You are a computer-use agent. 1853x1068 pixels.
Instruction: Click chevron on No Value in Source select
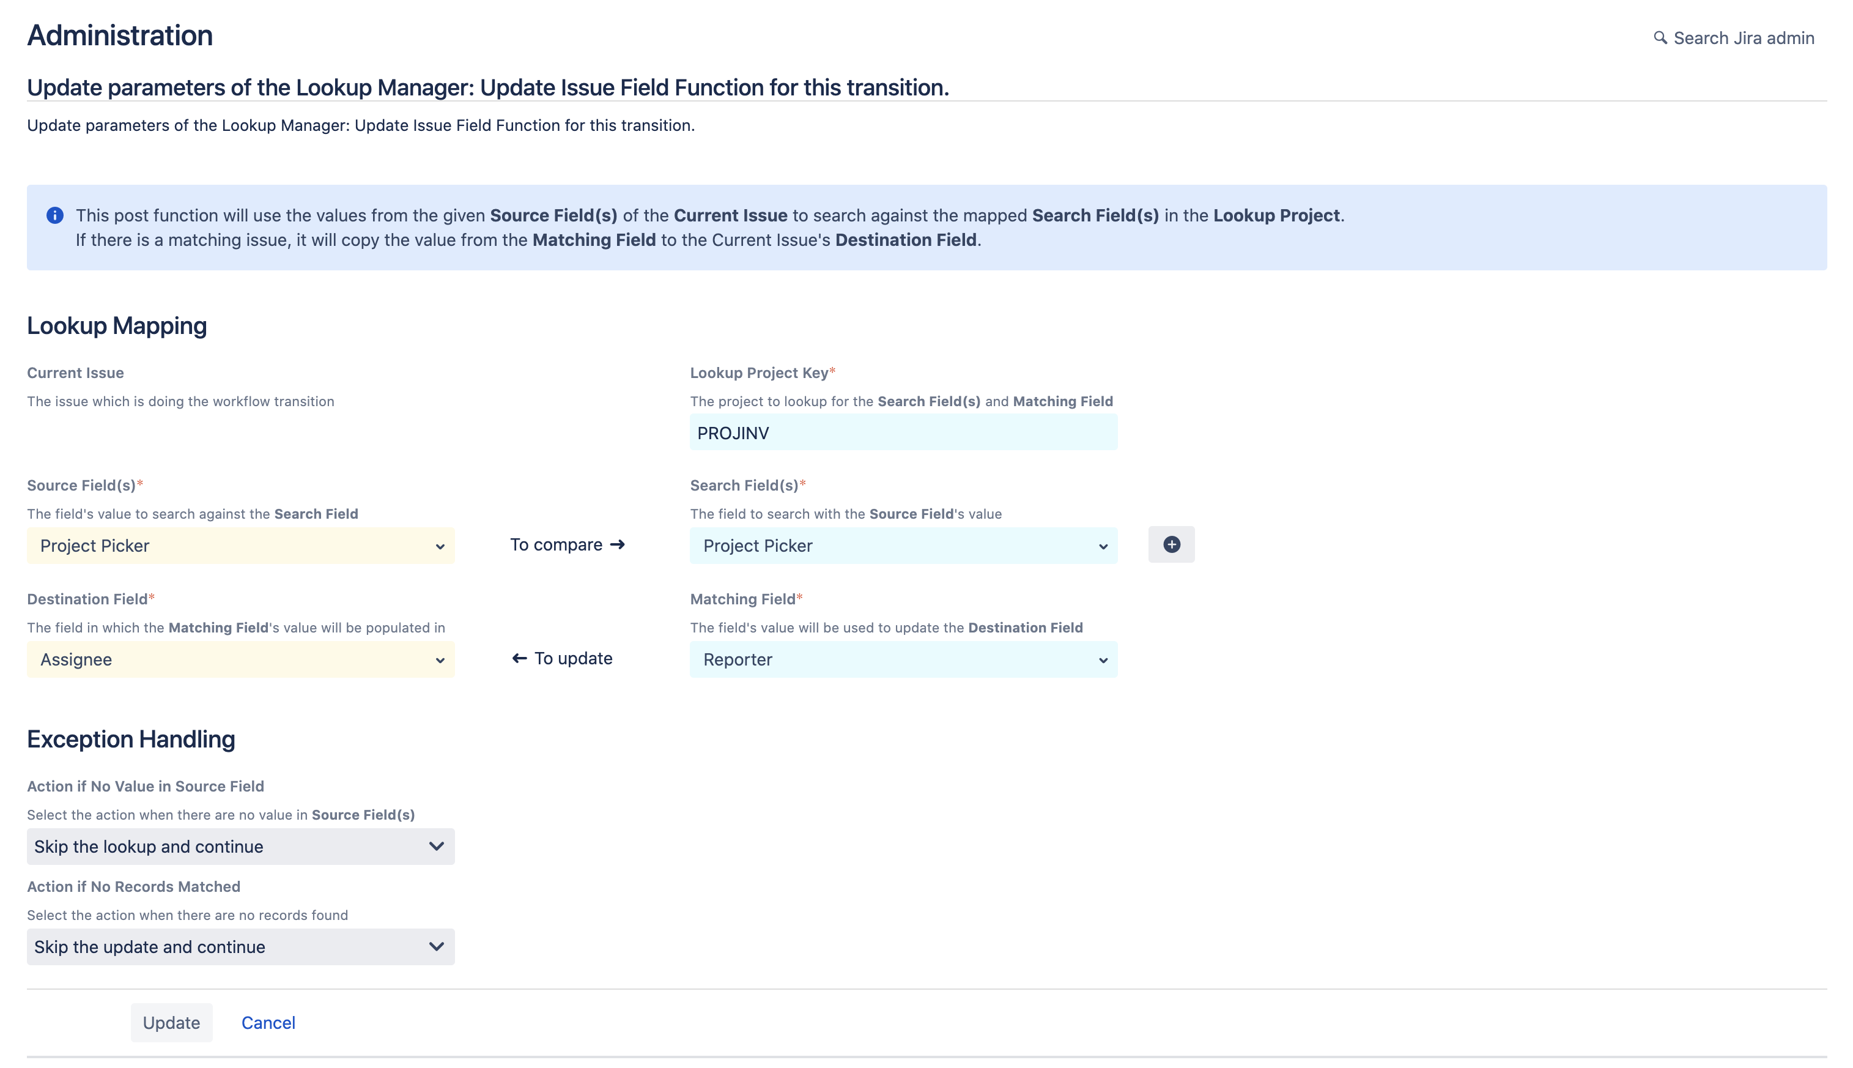(436, 847)
